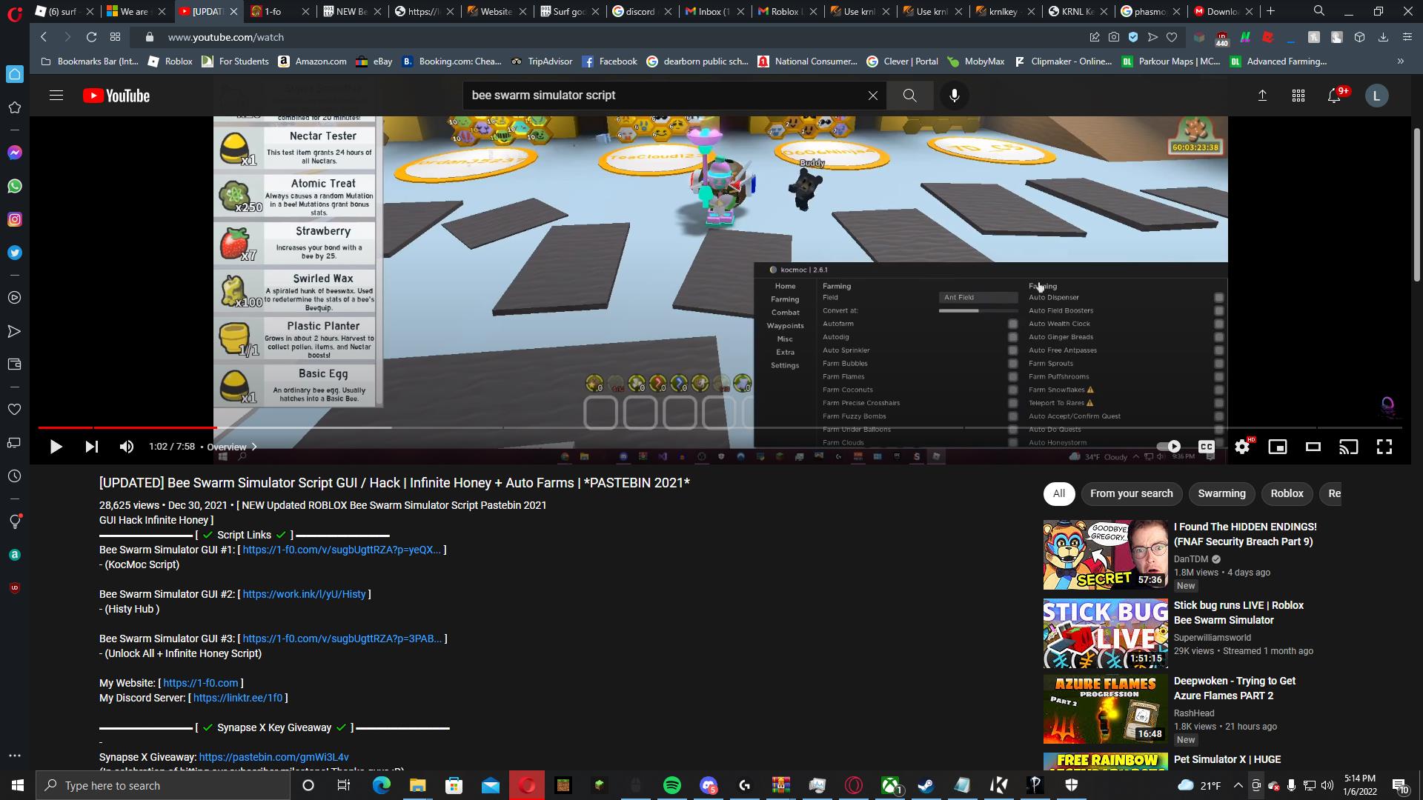Viewport: 1423px width, 800px height.
Task: Enable miniplayer mode
Action: pyautogui.click(x=1277, y=447)
